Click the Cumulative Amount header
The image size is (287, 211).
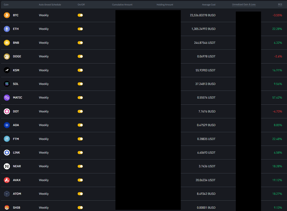tap(122, 5)
